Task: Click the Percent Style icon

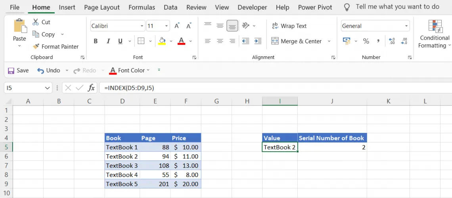Action: pos(366,41)
